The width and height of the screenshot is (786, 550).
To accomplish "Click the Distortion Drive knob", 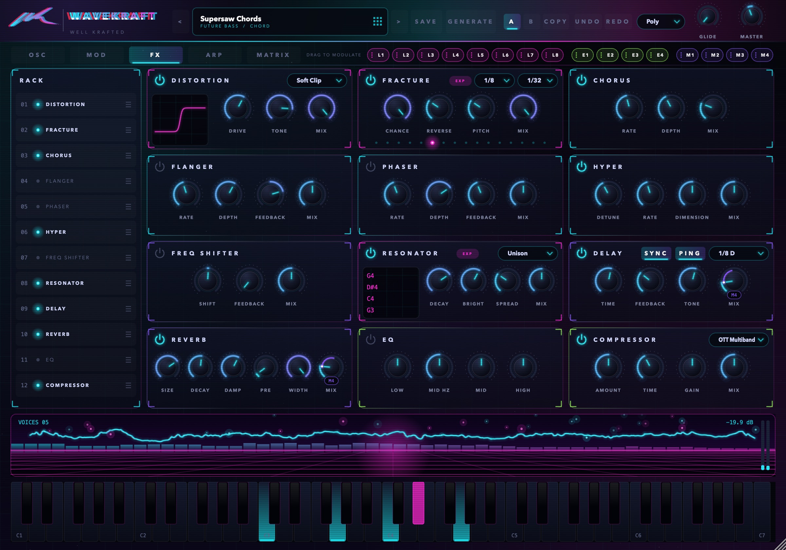I will (237, 108).
